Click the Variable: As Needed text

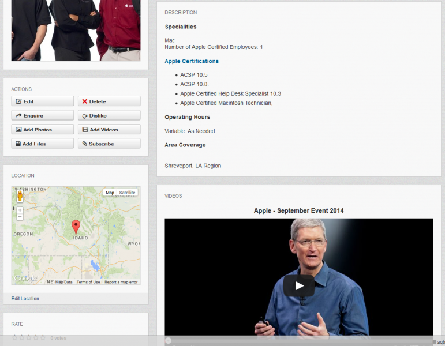(x=189, y=131)
